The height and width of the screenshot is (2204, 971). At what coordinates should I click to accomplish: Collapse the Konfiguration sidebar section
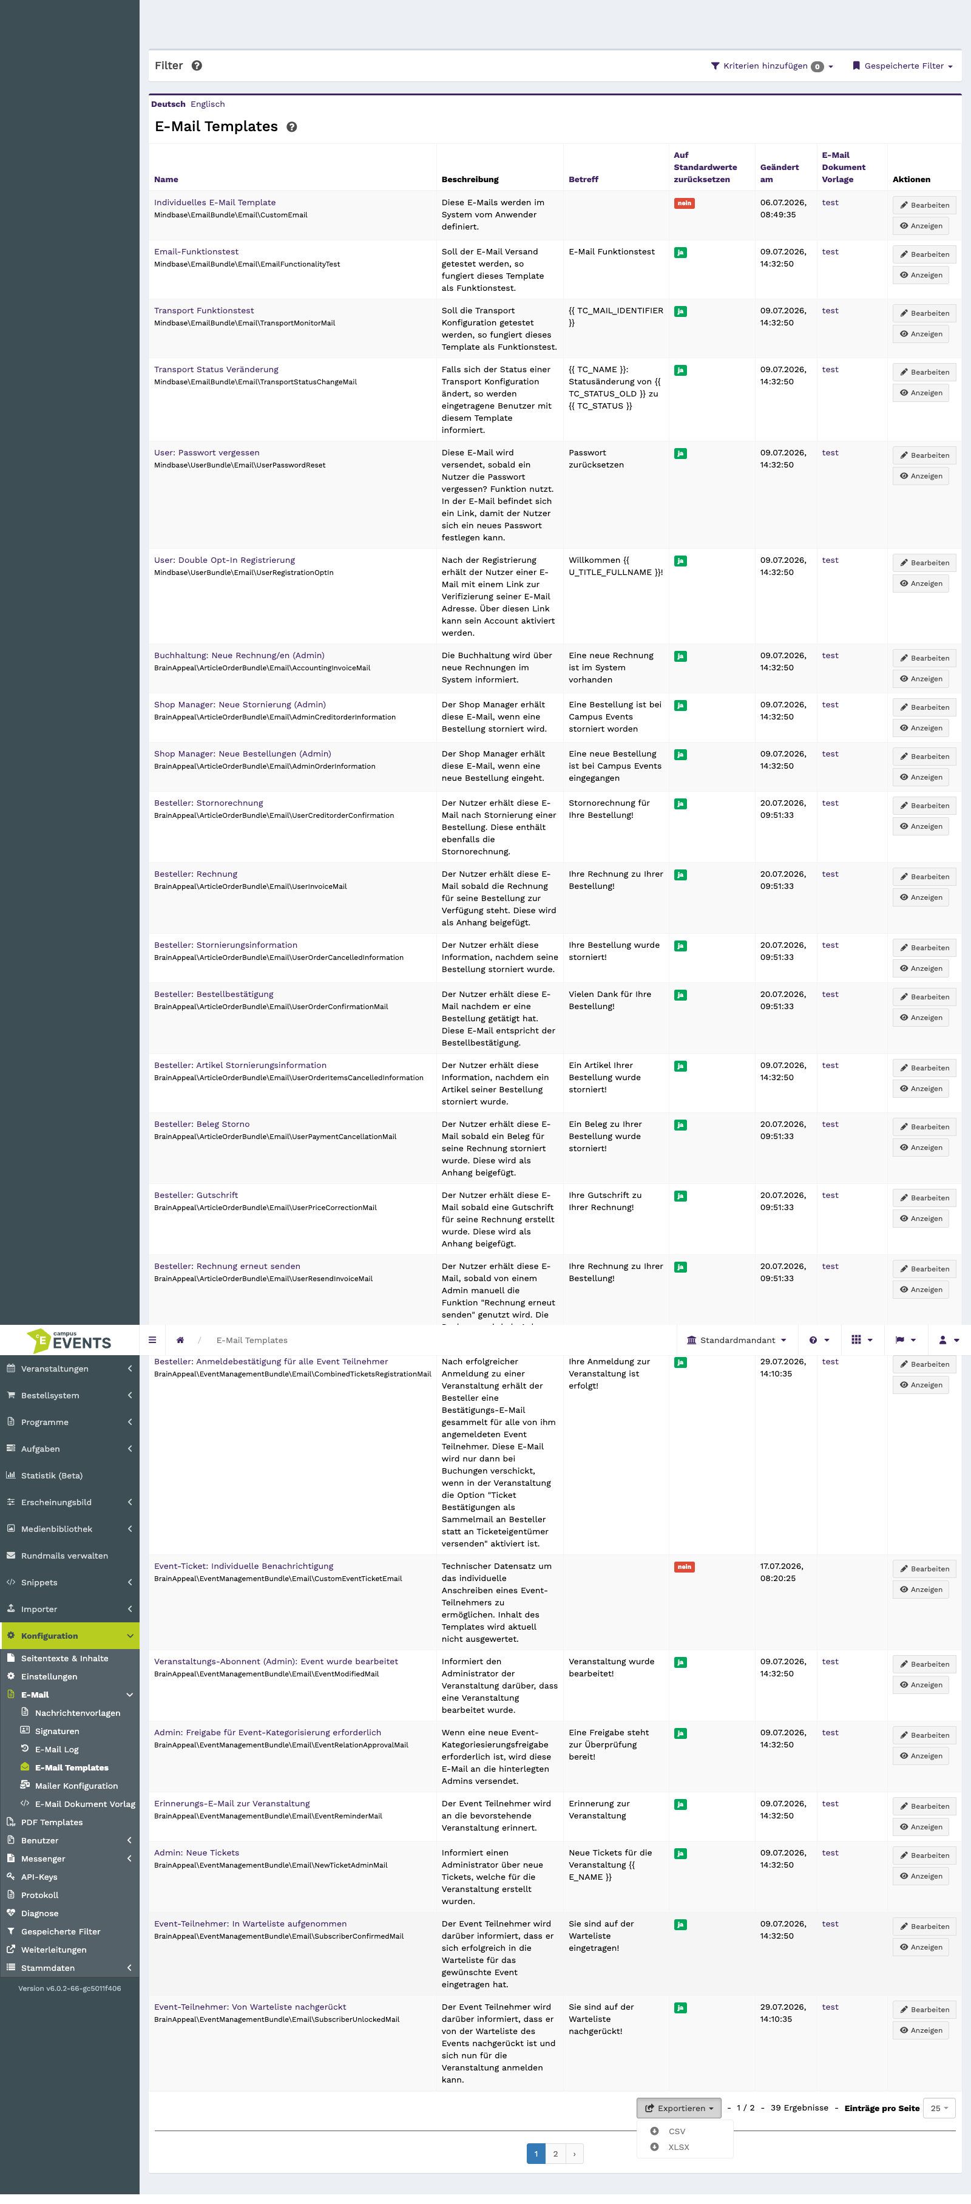(69, 1636)
